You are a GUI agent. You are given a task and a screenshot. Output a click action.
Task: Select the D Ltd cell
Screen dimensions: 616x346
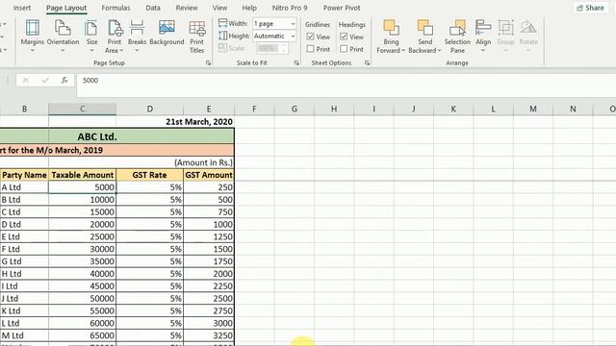click(x=24, y=224)
